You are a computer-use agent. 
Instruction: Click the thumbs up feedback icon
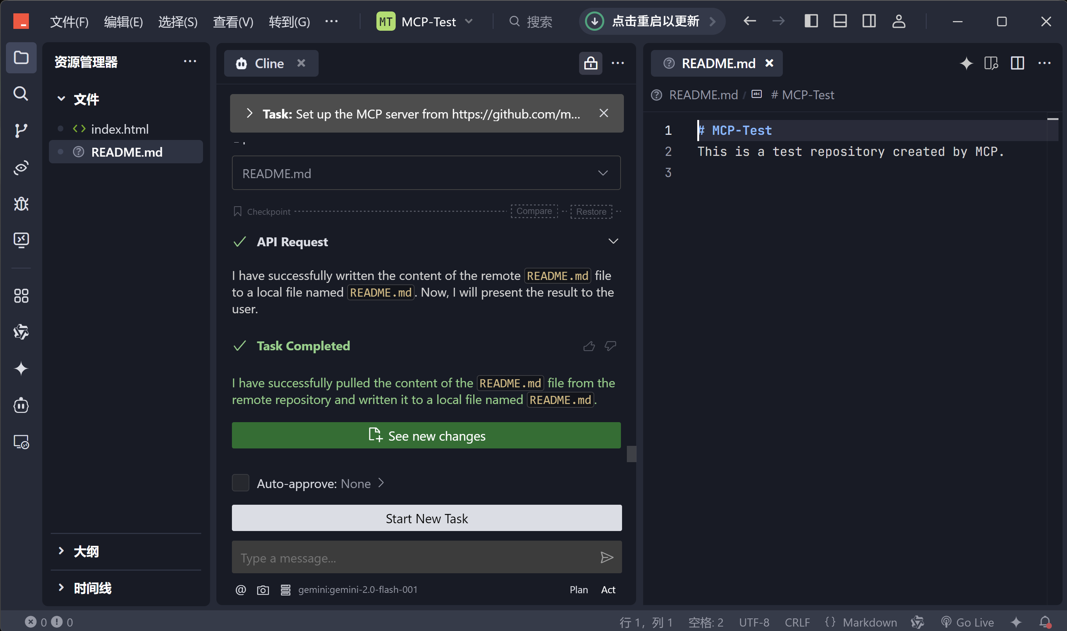[589, 346]
